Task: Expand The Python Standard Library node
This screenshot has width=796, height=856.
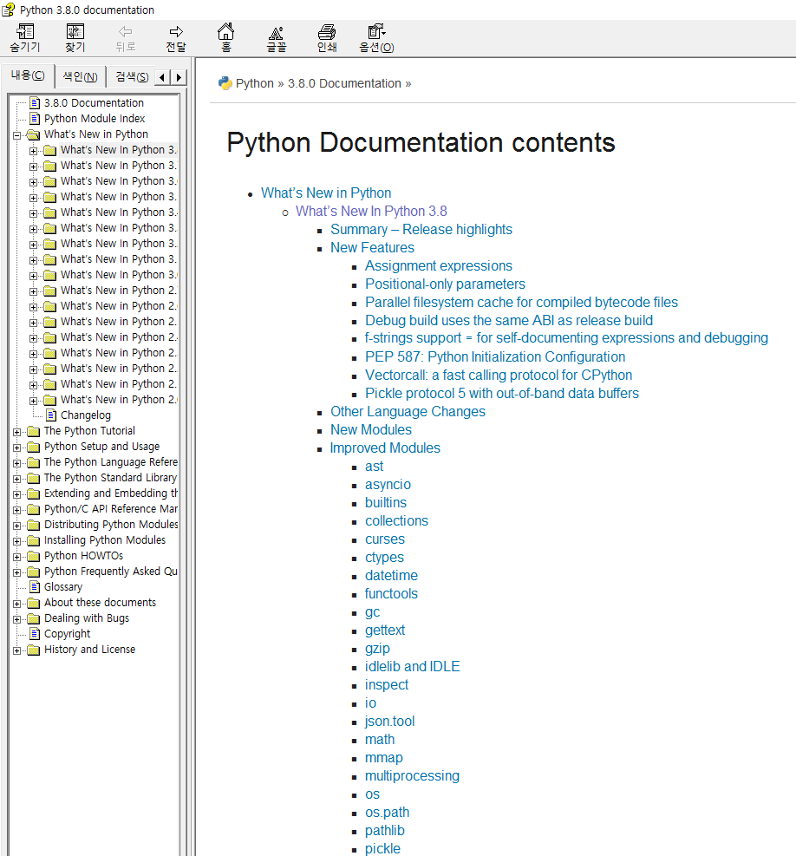Action: click(x=17, y=480)
